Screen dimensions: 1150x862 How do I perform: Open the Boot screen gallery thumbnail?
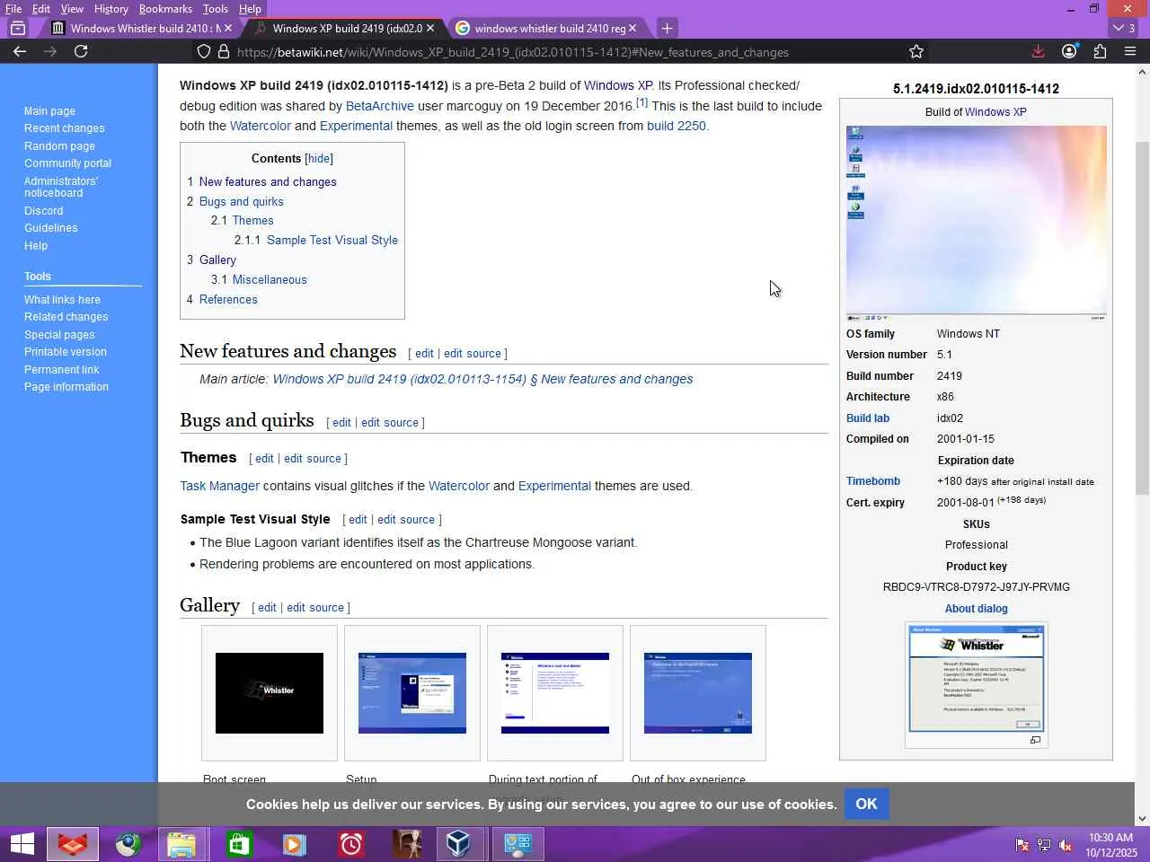click(x=270, y=692)
